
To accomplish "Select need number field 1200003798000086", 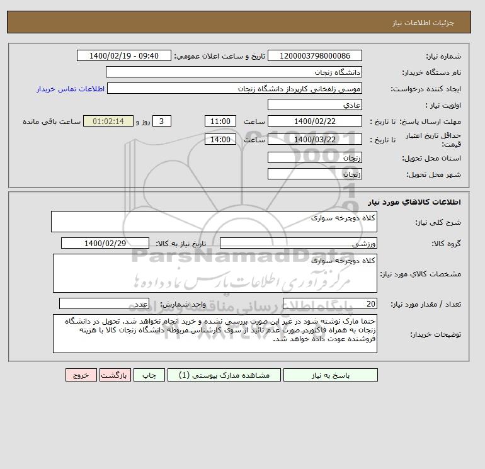I will point(314,55).
